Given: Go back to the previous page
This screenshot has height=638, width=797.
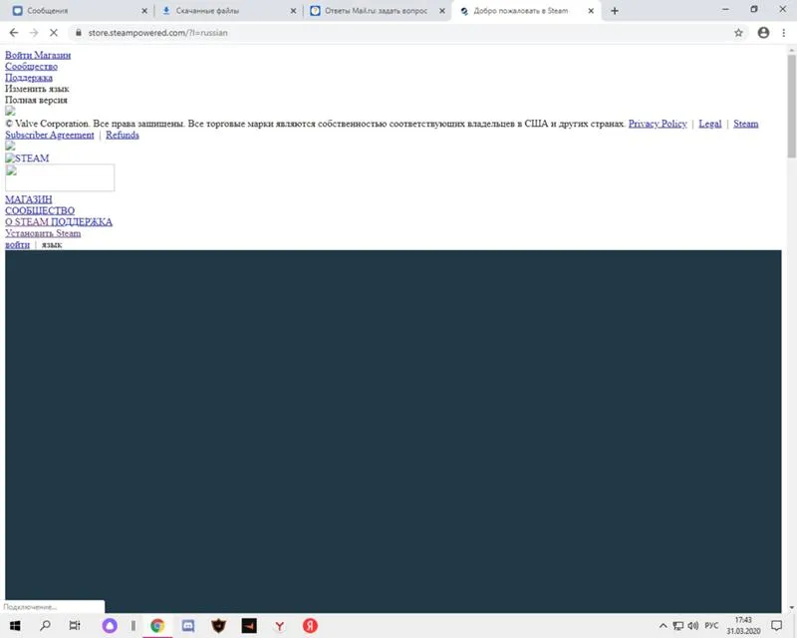Looking at the screenshot, I should coord(14,33).
